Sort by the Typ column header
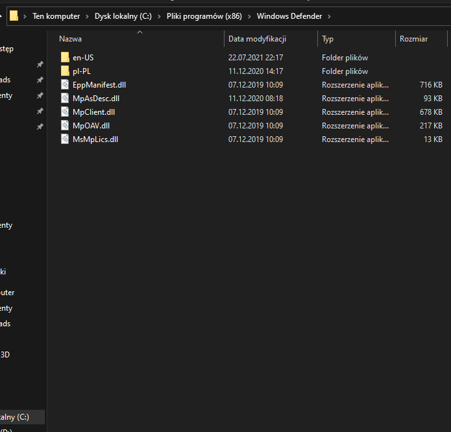This screenshot has width=451, height=432. point(328,39)
